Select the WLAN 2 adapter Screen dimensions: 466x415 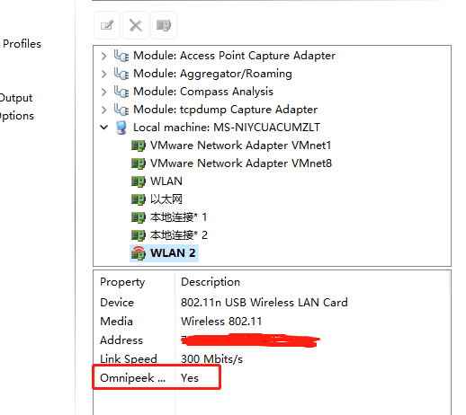173,253
